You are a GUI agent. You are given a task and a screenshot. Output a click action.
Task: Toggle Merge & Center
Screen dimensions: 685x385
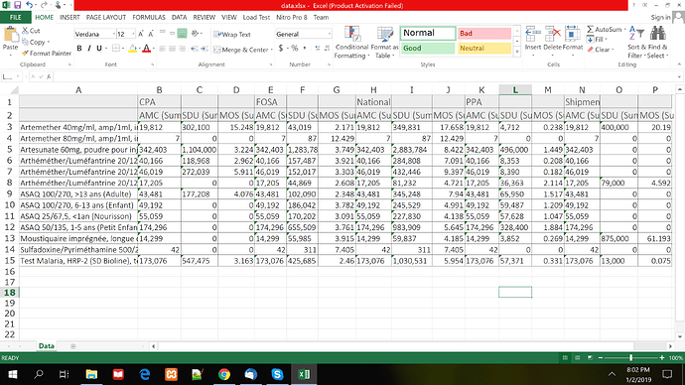pyautogui.click(x=240, y=50)
